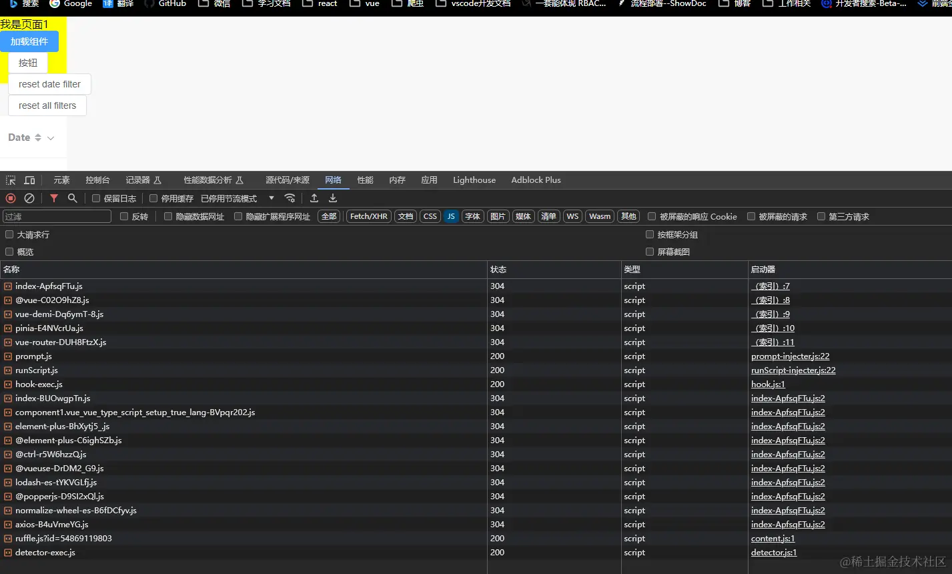Filter requests by CSS type
The height and width of the screenshot is (574, 952).
(430, 216)
